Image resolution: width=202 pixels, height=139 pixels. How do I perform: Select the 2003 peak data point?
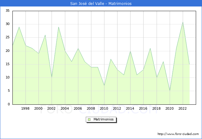(58, 27)
